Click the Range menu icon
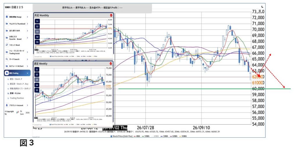This screenshot has height=149, width=298. 7,17
